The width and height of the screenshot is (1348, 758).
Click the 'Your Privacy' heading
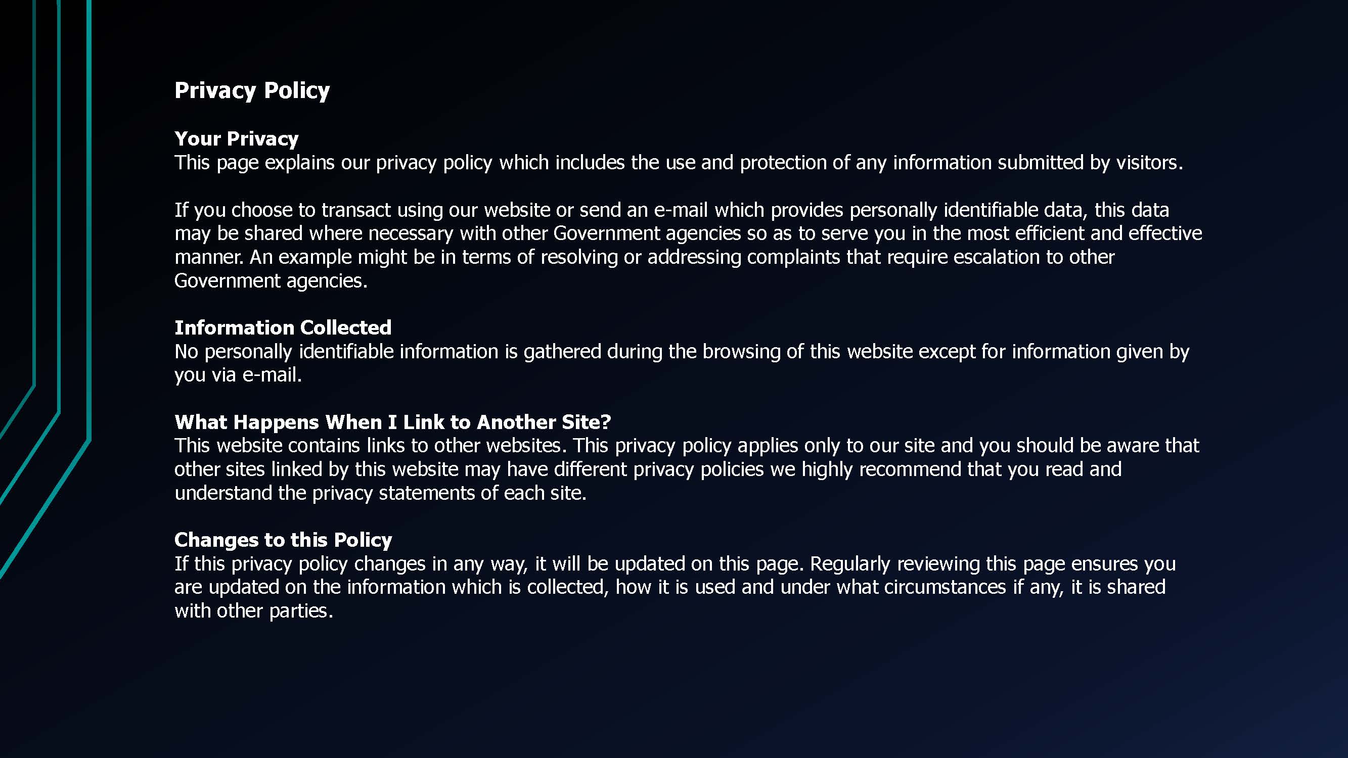coord(236,138)
